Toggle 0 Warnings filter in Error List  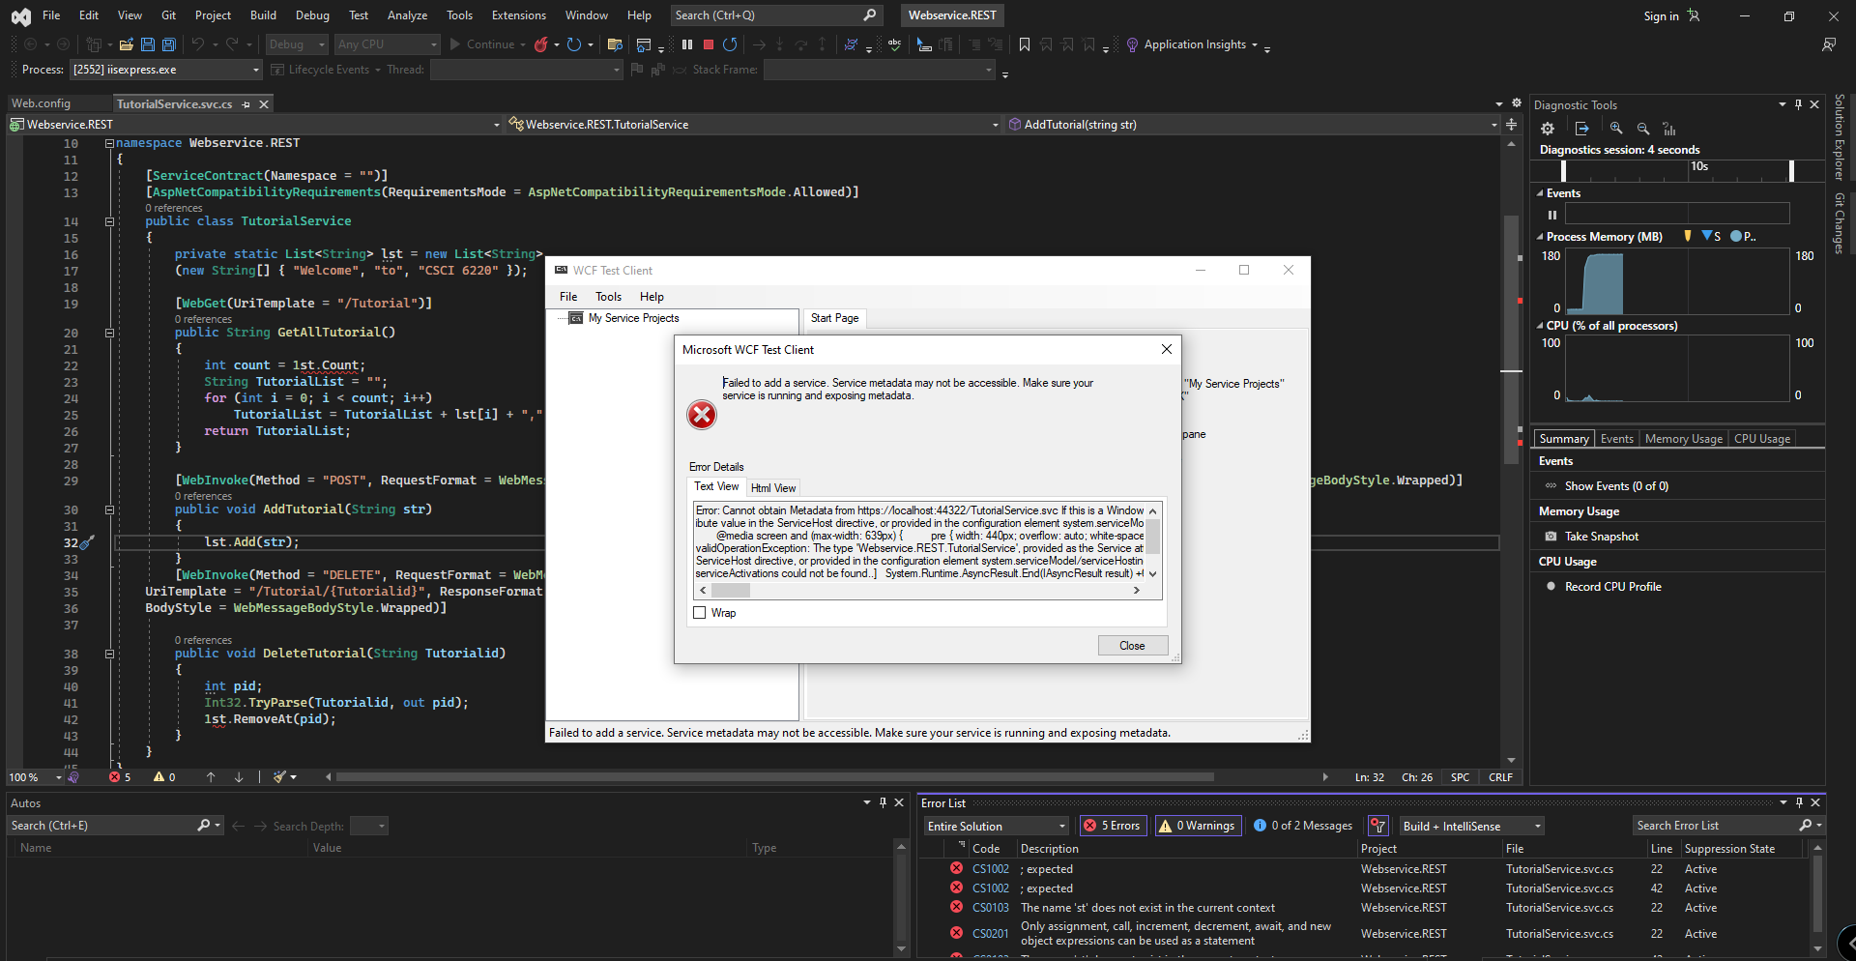coord(1198,826)
